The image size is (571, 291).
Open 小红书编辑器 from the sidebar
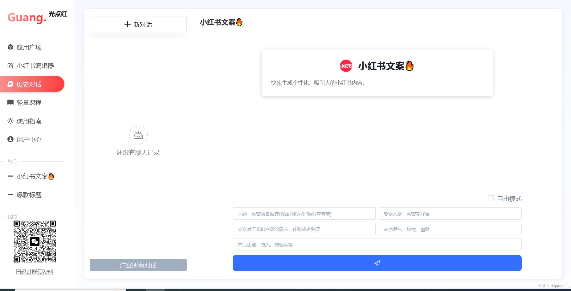(x=32, y=65)
